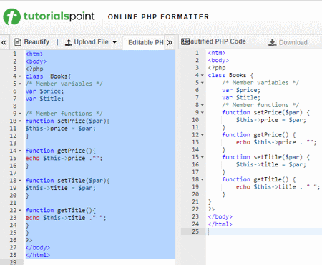This screenshot has height=265, width=322.
Task: Click the double left chevron icon
Action: pyautogui.click(x=4, y=43)
